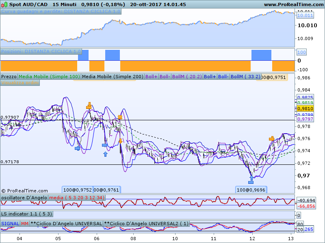Click the -40,694 oscillator value tag

click(x=306, y=200)
